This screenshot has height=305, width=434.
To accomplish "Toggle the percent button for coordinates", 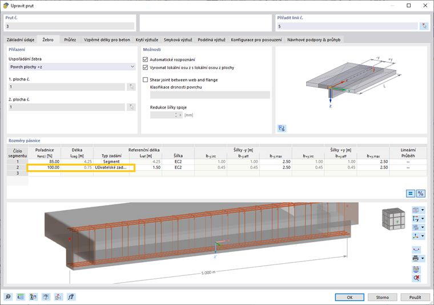I will tap(421, 194).
